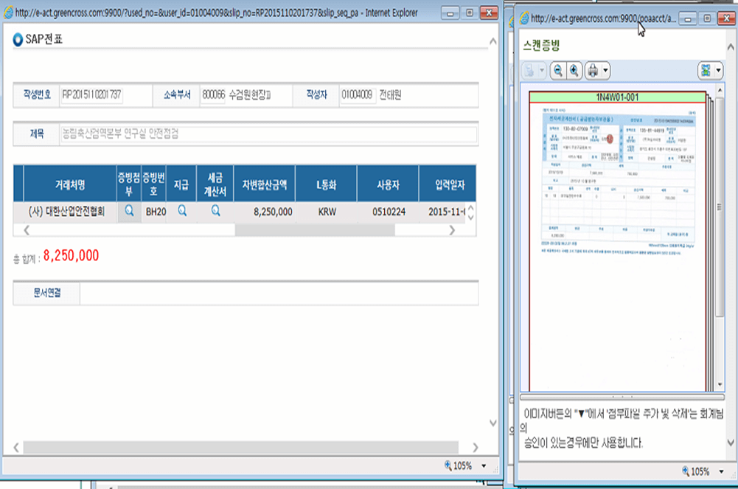Open the 지급 lookup magnifier for 대한산업안전협회
The width and height of the screenshot is (738, 489).
tap(181, 210)
